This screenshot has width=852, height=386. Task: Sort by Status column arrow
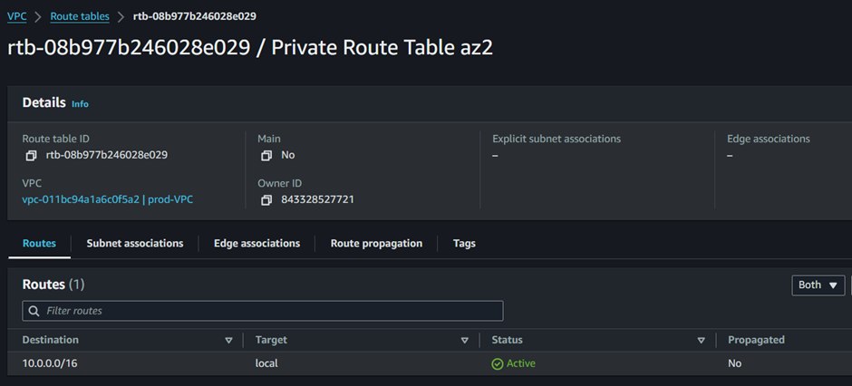(x=701, y=341)
